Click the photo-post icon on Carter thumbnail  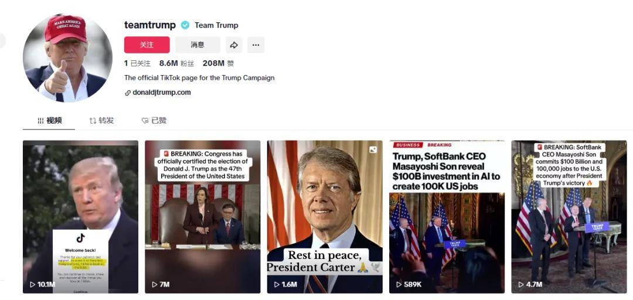(373, 150)
